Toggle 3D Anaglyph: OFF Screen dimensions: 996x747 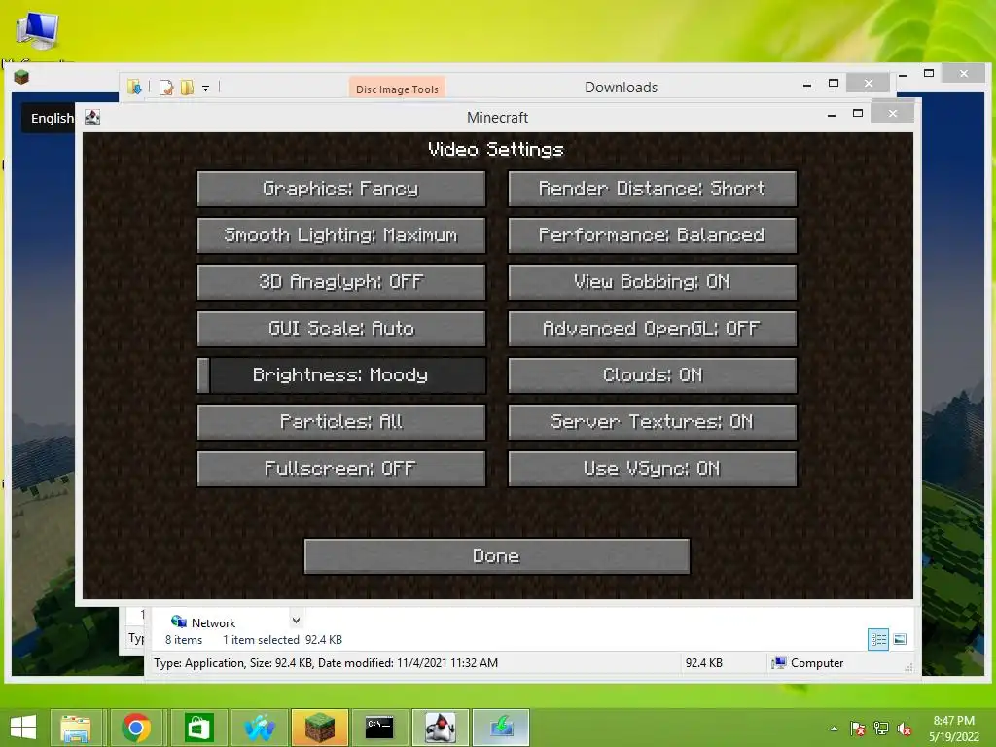tap(341, 282)
